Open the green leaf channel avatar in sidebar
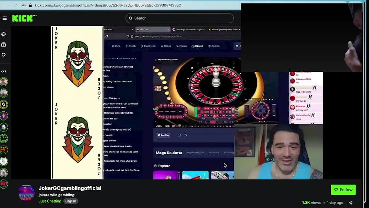The height and width of the screenshot is (208, 369). pyautogui.click(x=4, y=138)
